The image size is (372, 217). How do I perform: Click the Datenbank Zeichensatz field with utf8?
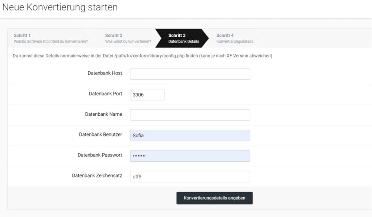click(190, 176)
